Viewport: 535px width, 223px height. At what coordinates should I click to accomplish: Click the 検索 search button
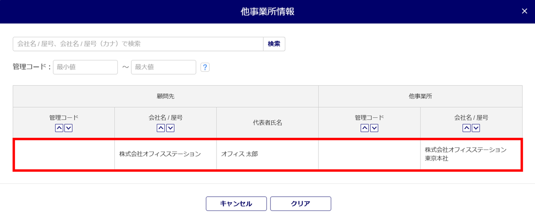[274, 44]
